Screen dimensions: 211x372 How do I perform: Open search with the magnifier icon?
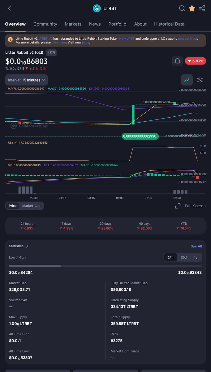coord(182,9)
